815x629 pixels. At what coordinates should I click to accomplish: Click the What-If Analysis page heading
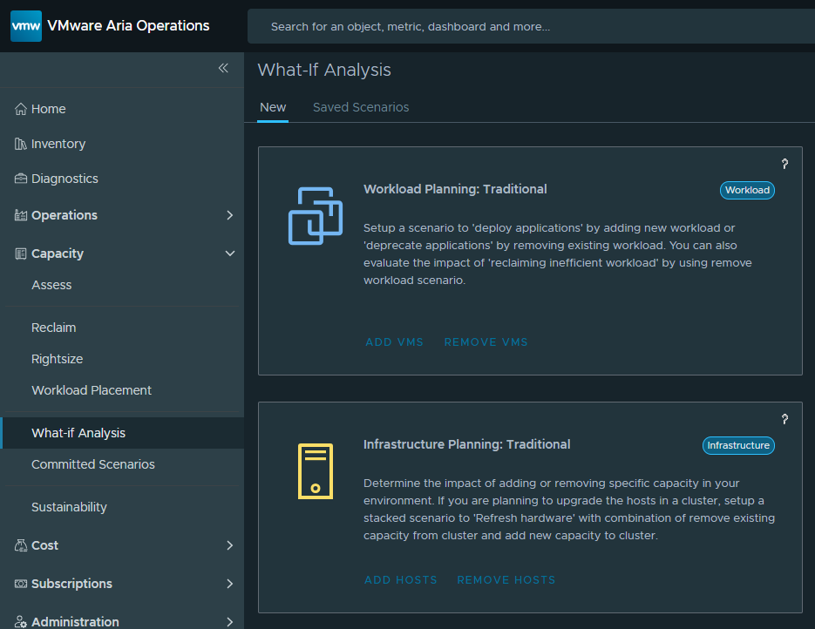click(x=324, y=70)
